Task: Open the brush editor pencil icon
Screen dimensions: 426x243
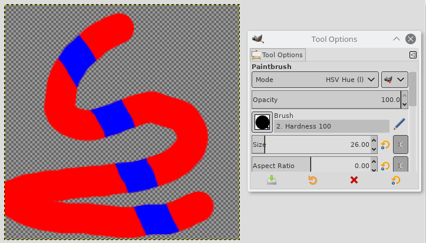Action: point(399,124)
